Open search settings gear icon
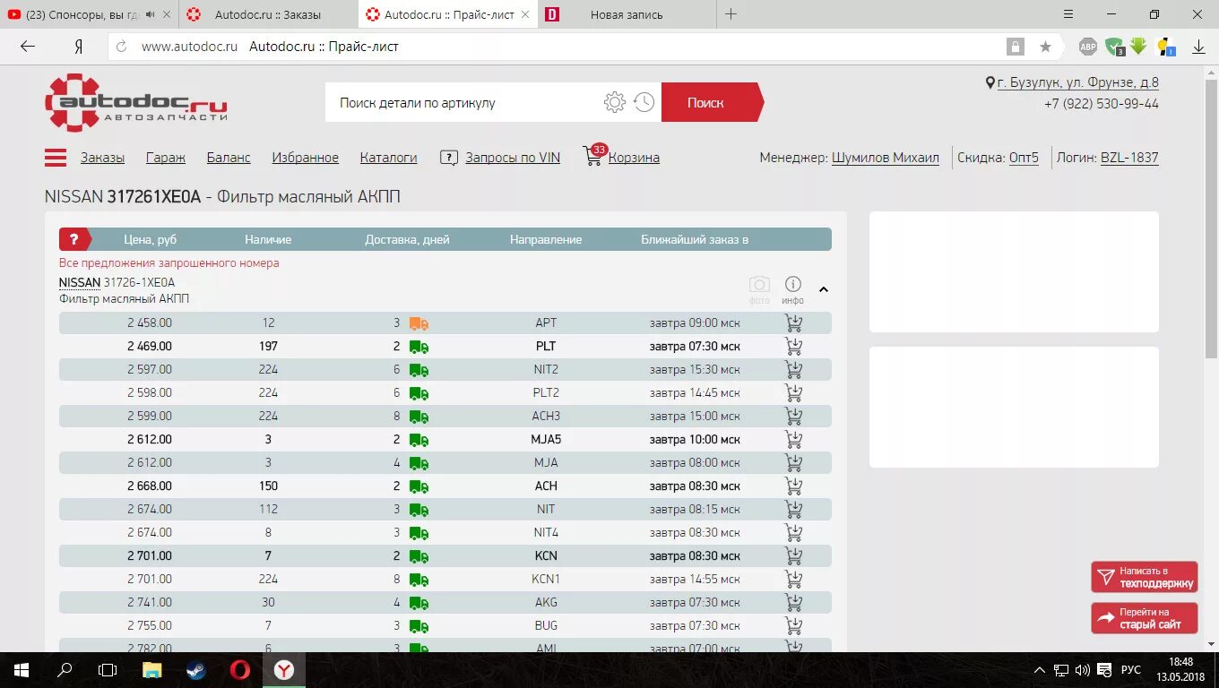The width and height of the screenshot is (1219, 688). [615, 102]
